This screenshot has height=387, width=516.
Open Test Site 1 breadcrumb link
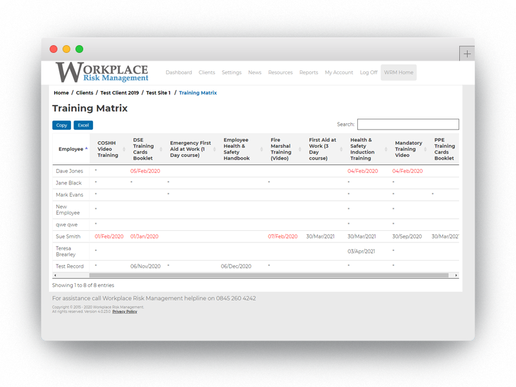click(x=158, y=93)
